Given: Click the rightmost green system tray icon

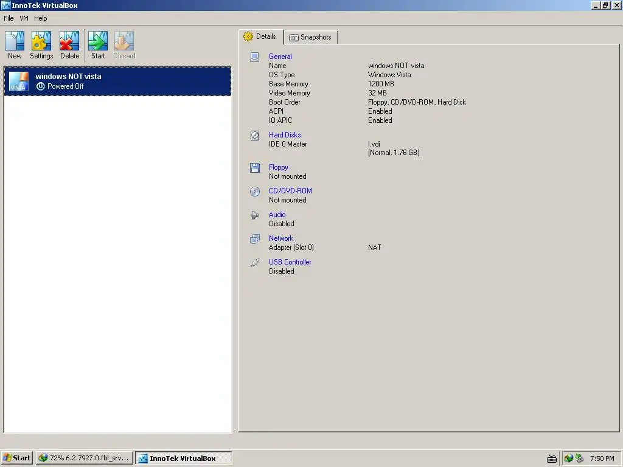Looking at the screenshot, I should click(x=579, y=458).
